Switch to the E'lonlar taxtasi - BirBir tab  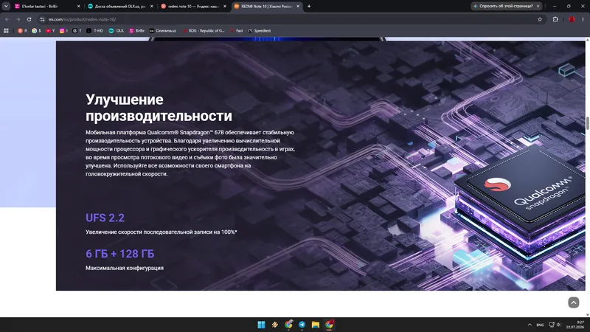click(x=46, y=6)
